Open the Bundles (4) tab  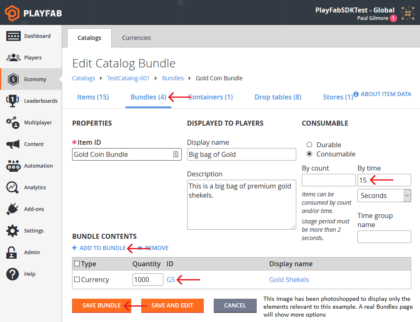pyautogui.click(x=148, y=97)
